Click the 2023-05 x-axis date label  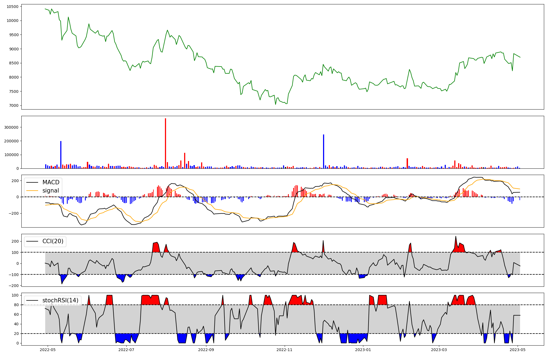518,350
